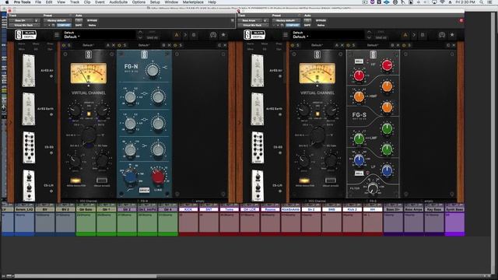The image size is (498, 280).
Task: Select AirEQ Earth module in left browser
Action: (28, 109)
